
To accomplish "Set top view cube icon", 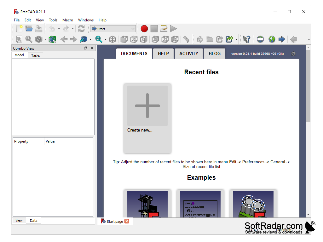I will pyautogui.click(x=134, y=39).
